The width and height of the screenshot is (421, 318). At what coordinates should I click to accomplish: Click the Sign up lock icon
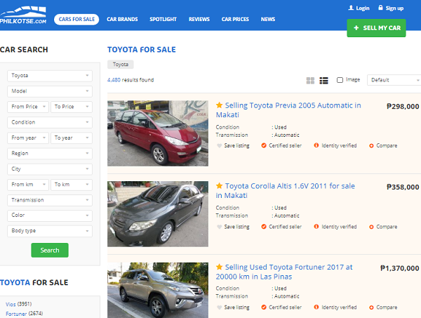point(380,8)
